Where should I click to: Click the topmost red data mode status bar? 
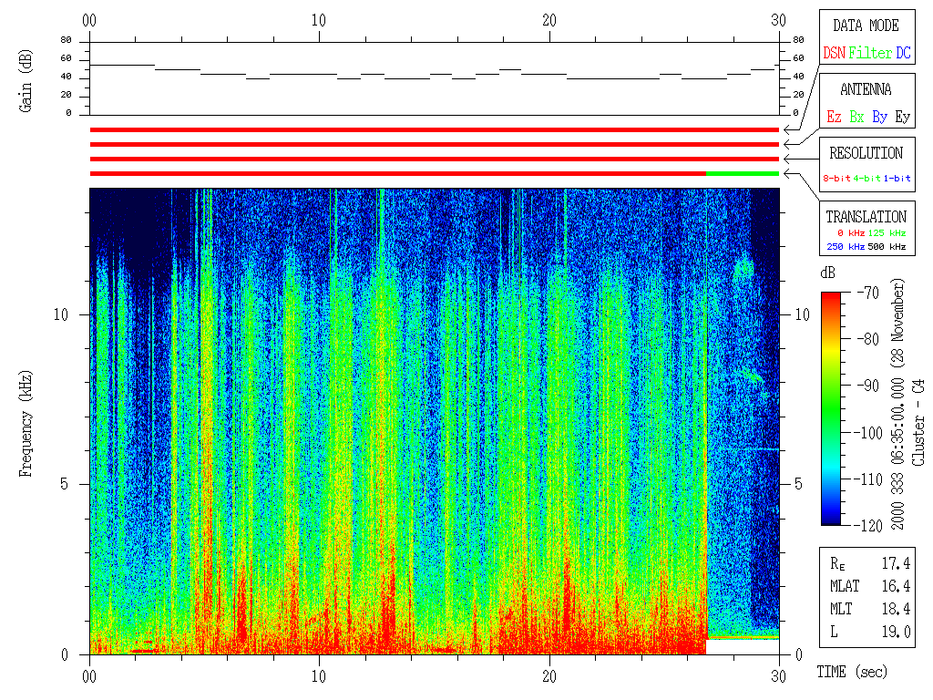435,130
